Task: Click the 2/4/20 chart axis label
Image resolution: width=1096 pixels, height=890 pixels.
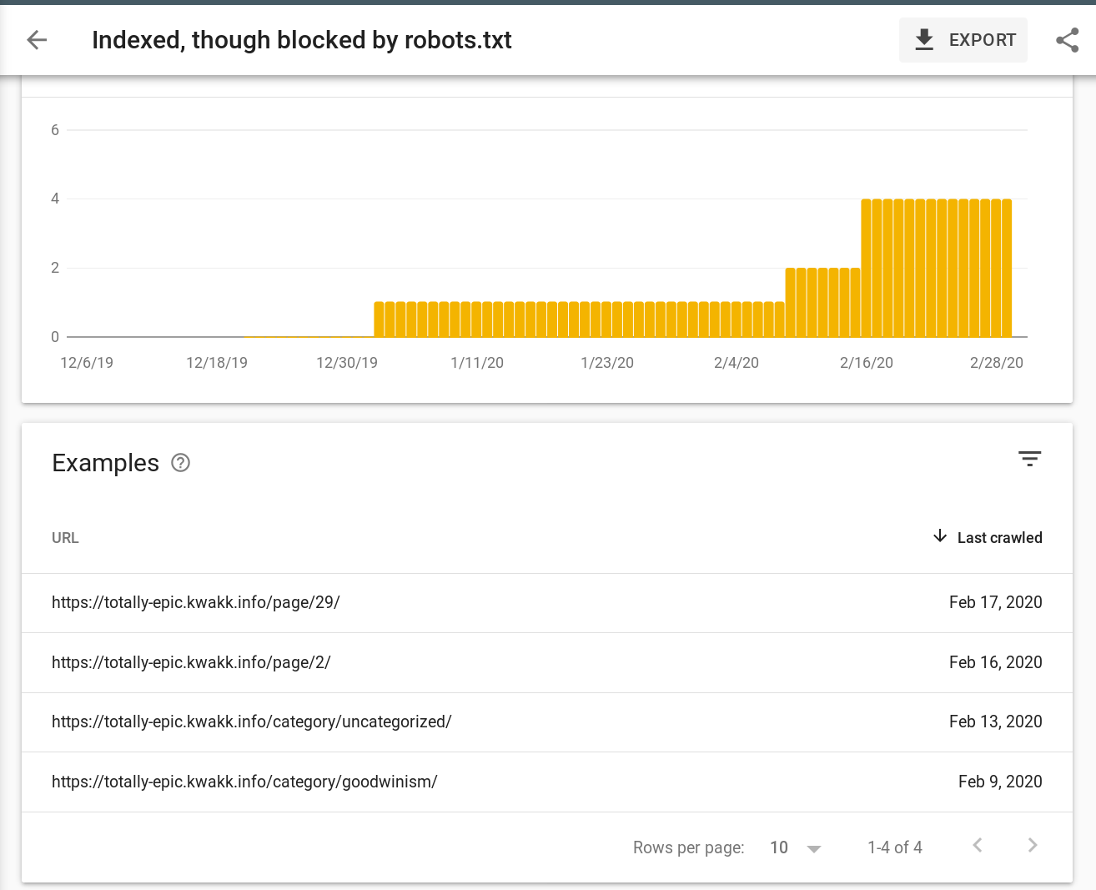Action: point(737,363)
